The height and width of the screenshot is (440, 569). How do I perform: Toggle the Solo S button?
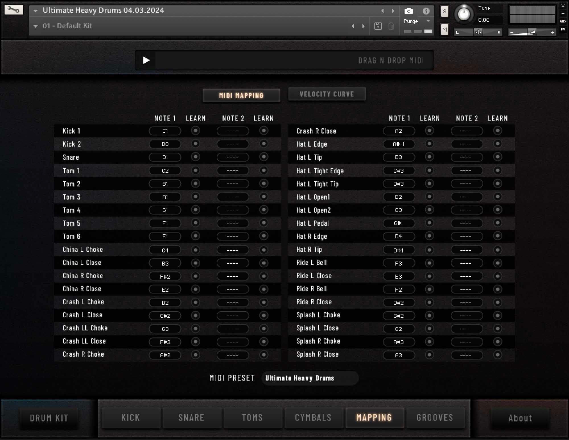pyautogui.click(x=445, y=12)
